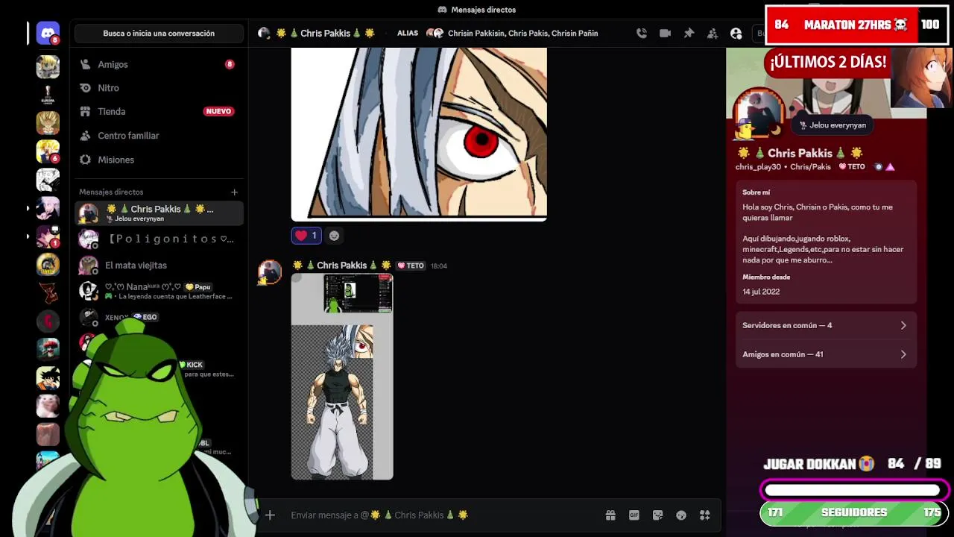Click the chris_play30 username in profile panel

[758, 167]
